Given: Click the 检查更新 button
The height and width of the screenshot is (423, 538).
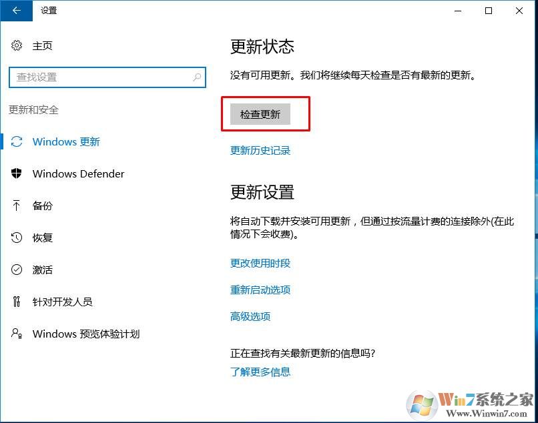Looking at the screenshot, I should [x=260, y=114].
